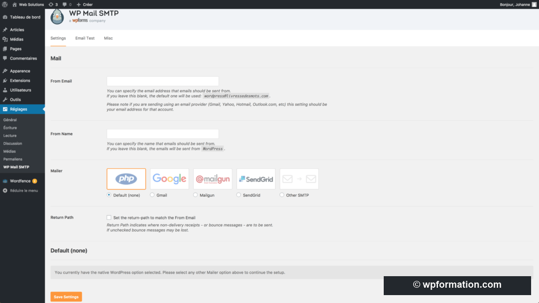539x303 pixels.
Task: Click the Articles pin icon
Action: click(x=5, y=30)
